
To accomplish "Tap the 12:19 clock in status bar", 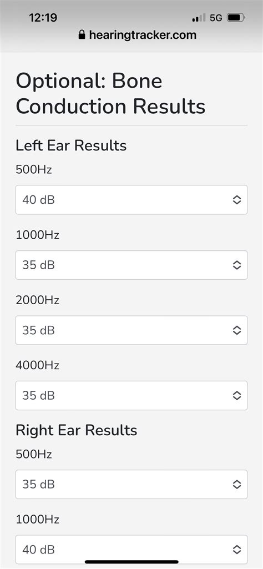I will point(43,17).
